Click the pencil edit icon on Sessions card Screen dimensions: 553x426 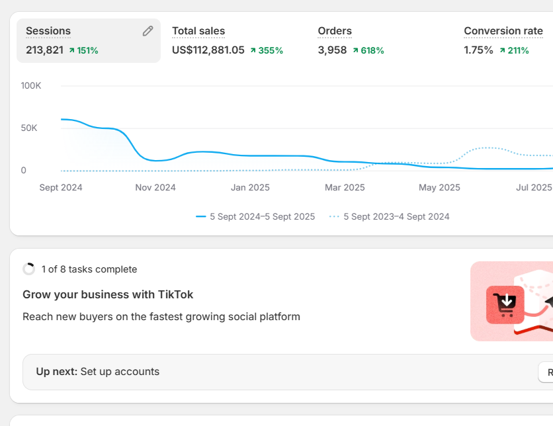point(148,31)
